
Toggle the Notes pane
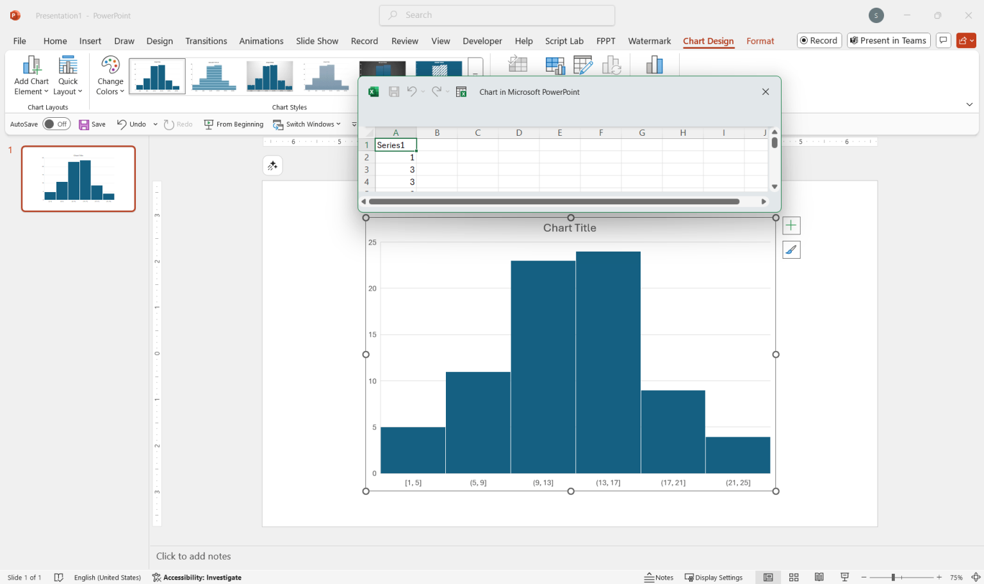[659, 577]
